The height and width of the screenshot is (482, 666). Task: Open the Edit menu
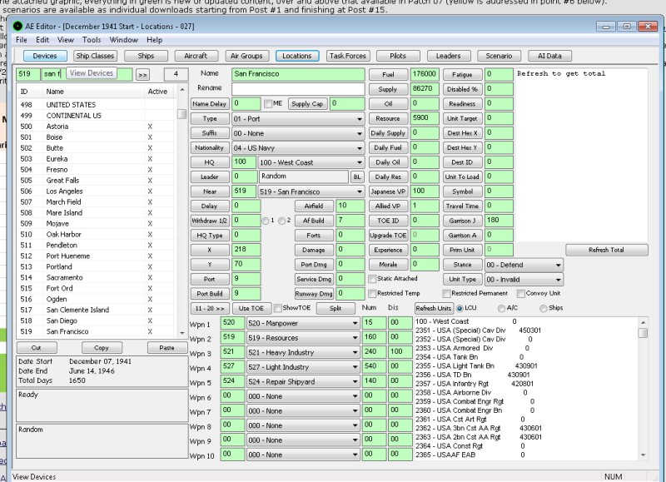(42, 40)
